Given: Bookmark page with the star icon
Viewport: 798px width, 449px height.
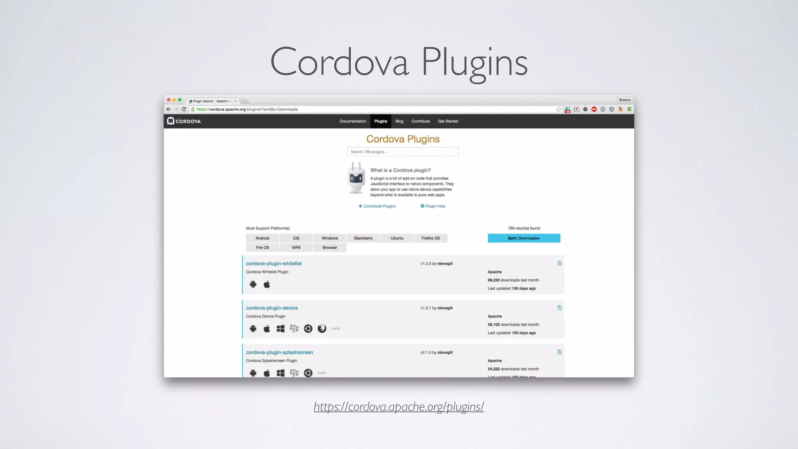Looking at the screenshot, I should pos(559,110).
